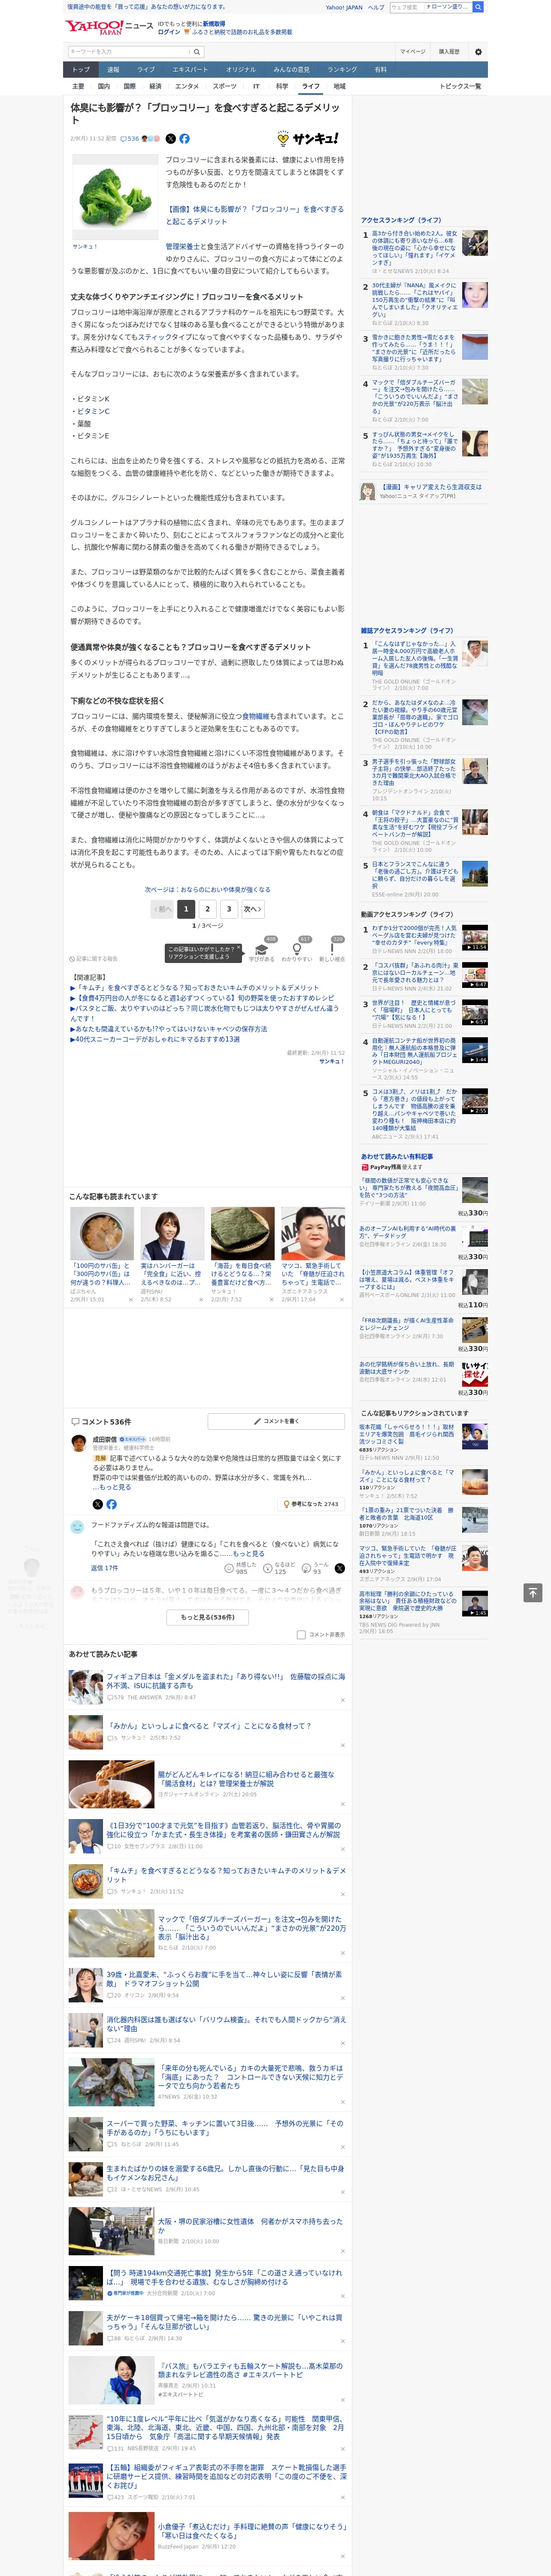Click the Yahoo! JAPAN news logo

click(109, 27)
